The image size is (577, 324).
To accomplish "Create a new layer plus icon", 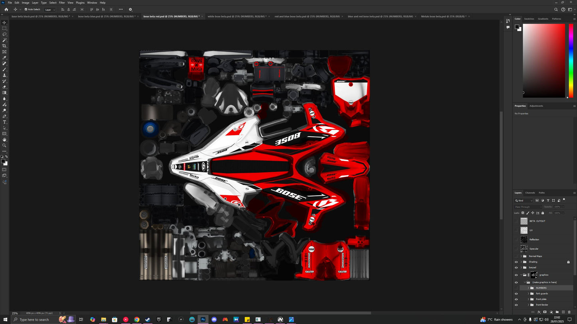I will tap(563, 312).
